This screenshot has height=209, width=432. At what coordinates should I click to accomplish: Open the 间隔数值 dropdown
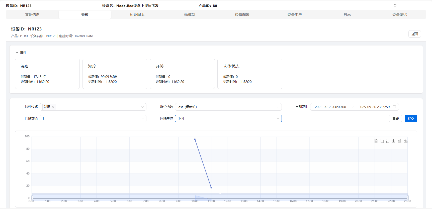pos(93,119)
